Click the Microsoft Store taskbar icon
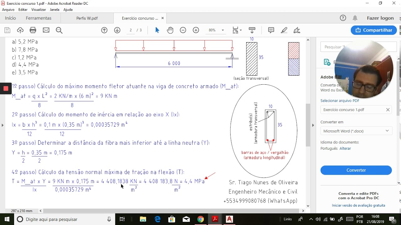The width and height of the screenshot is (401, 225). click(x=172, y=219)
